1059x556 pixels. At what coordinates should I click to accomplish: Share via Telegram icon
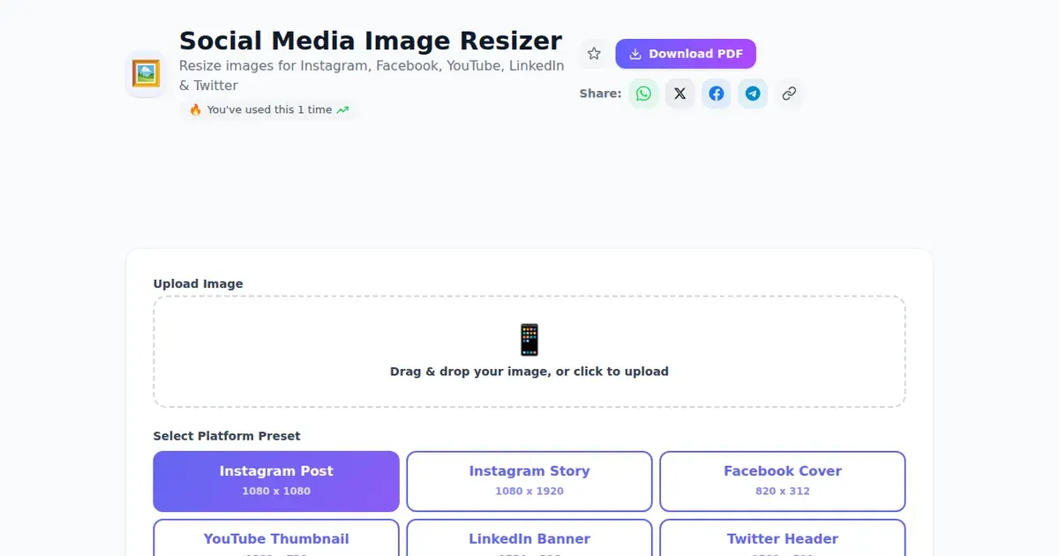(753, 94)
